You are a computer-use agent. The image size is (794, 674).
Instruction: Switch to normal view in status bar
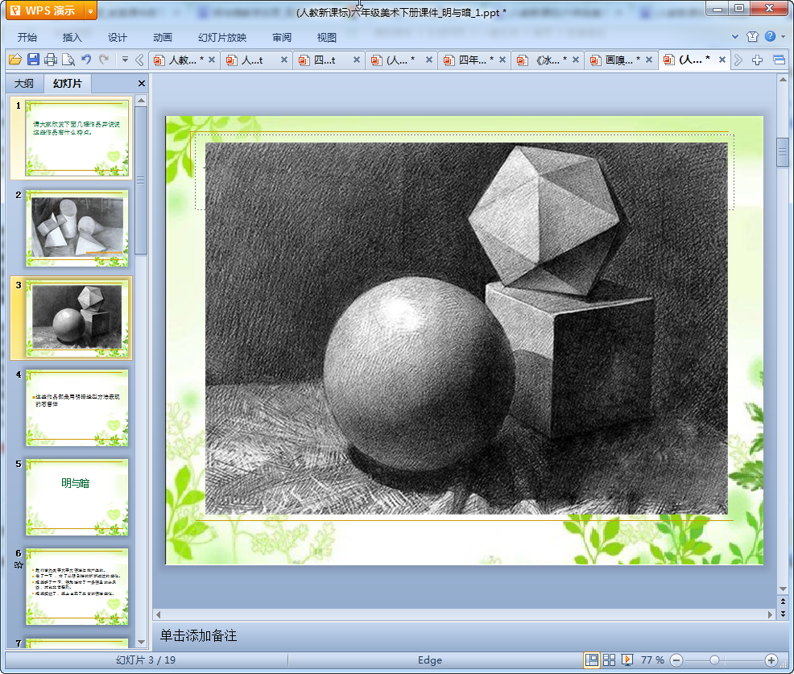pyautogui.click(x=592, y=660)
